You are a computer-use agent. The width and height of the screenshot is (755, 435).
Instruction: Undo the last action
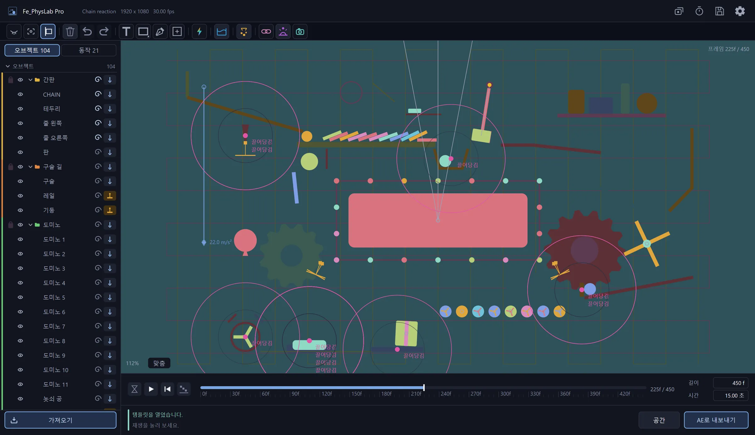(87, 31)
